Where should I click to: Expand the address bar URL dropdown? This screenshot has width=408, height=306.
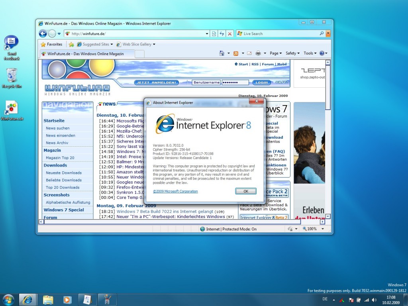(x=207, y=33)
